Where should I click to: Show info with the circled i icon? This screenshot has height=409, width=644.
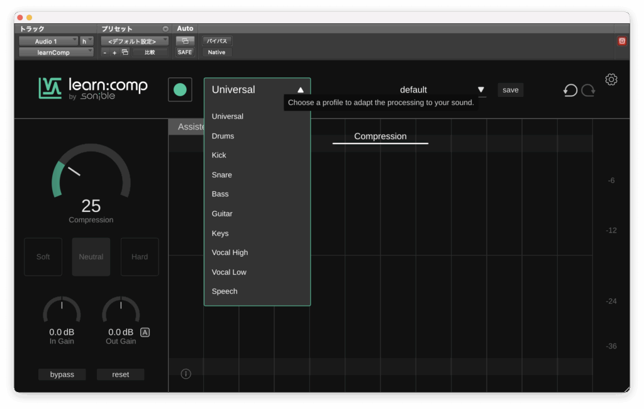(186, 374)
